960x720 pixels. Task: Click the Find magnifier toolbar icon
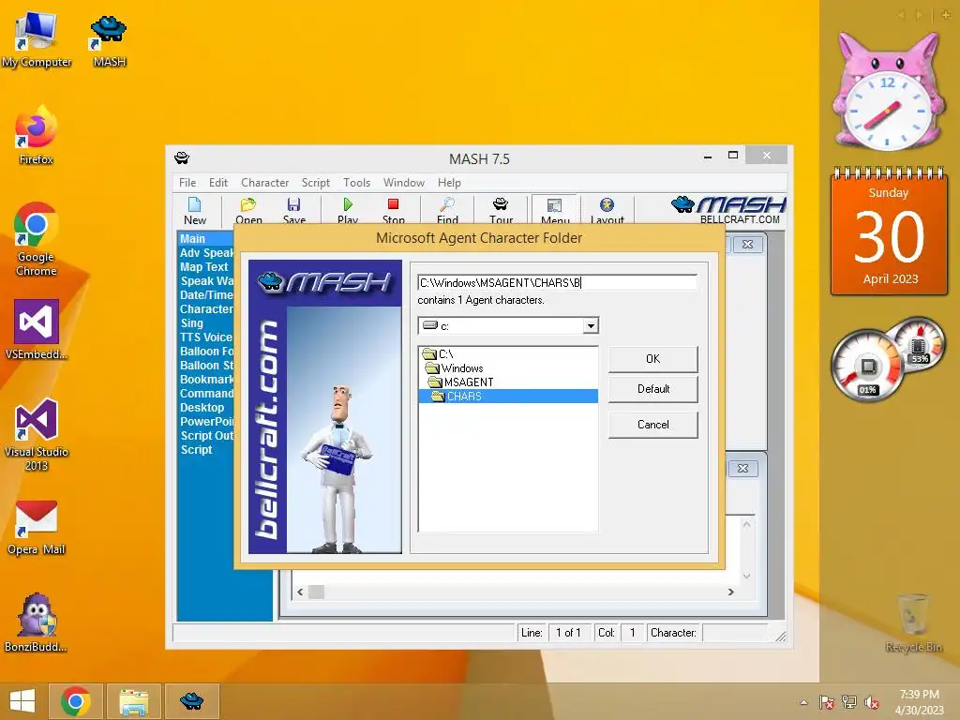pyautogui.click(x=447, y=210)
